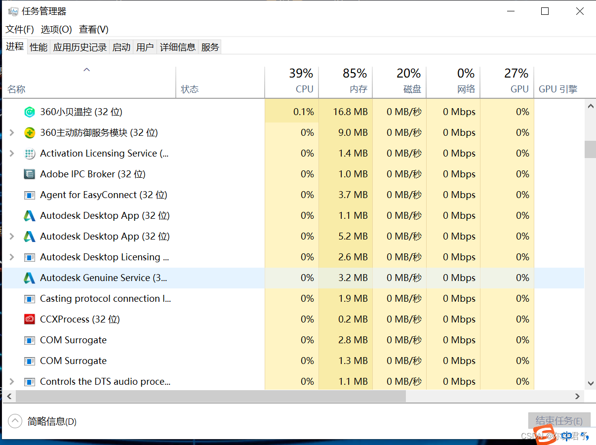Click the Activation Licensing Service icon
The image size is (596, 445).
(30, 154)
